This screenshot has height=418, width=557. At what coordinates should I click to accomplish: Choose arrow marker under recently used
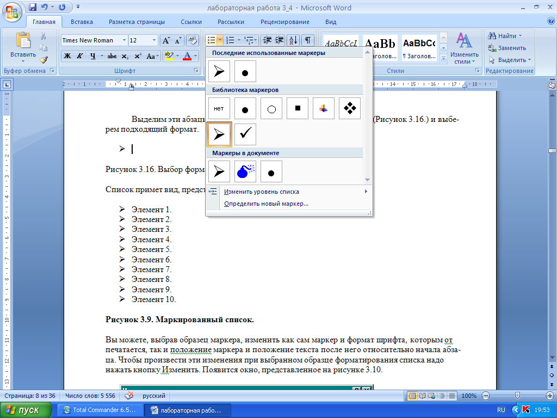219,71
